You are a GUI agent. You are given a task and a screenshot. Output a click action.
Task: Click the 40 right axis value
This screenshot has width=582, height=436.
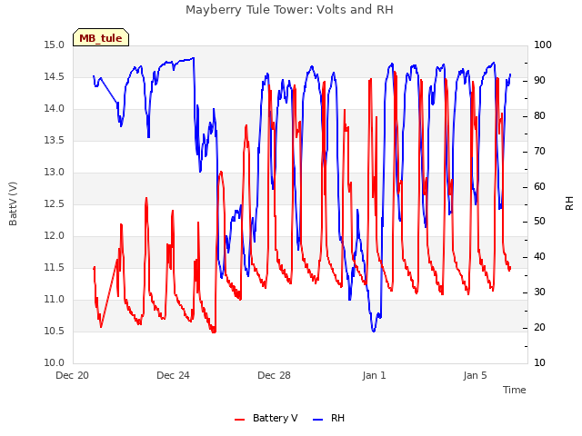coord(539,257)
